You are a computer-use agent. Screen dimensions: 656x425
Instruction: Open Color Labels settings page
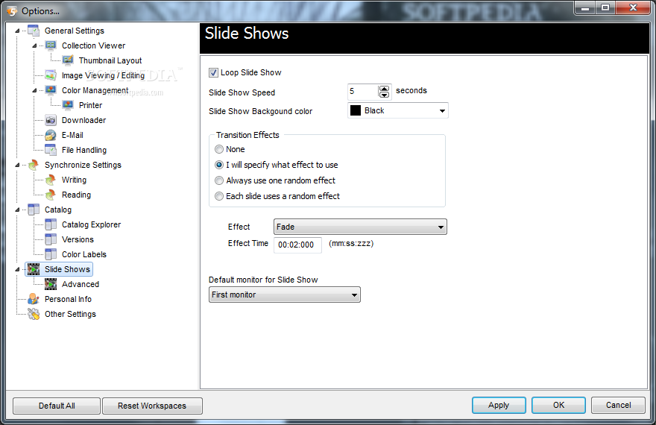pyautogui.click(x=84, y=254)
